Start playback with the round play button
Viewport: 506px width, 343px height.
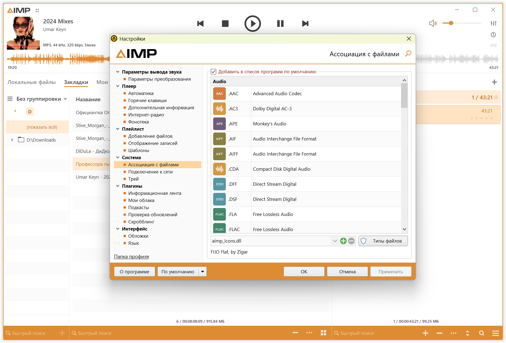pyautogui.click(x=253, y=24)
